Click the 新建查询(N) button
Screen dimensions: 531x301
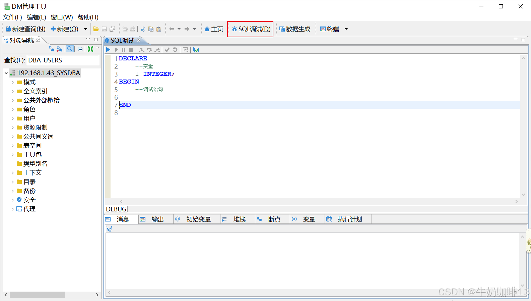pyautogui.click(x=25, y=29)
